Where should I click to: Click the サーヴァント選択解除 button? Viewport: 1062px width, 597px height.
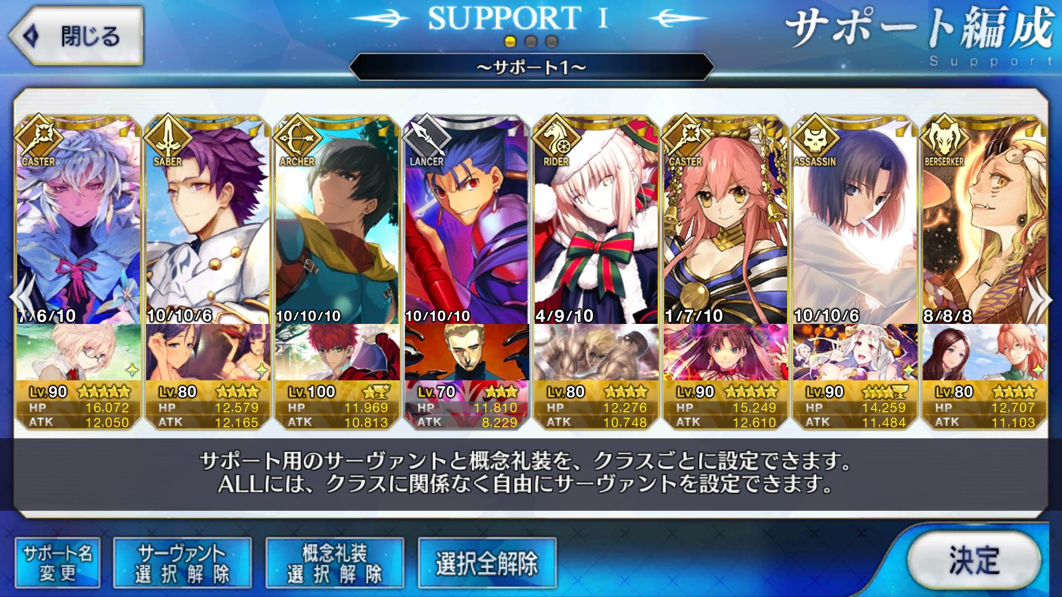click(183, 563)
